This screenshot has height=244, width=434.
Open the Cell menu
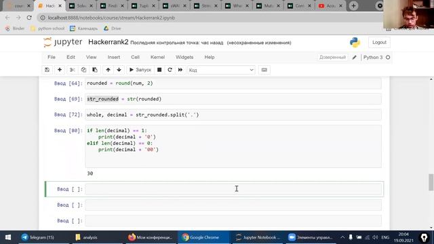tap(135, 57)
